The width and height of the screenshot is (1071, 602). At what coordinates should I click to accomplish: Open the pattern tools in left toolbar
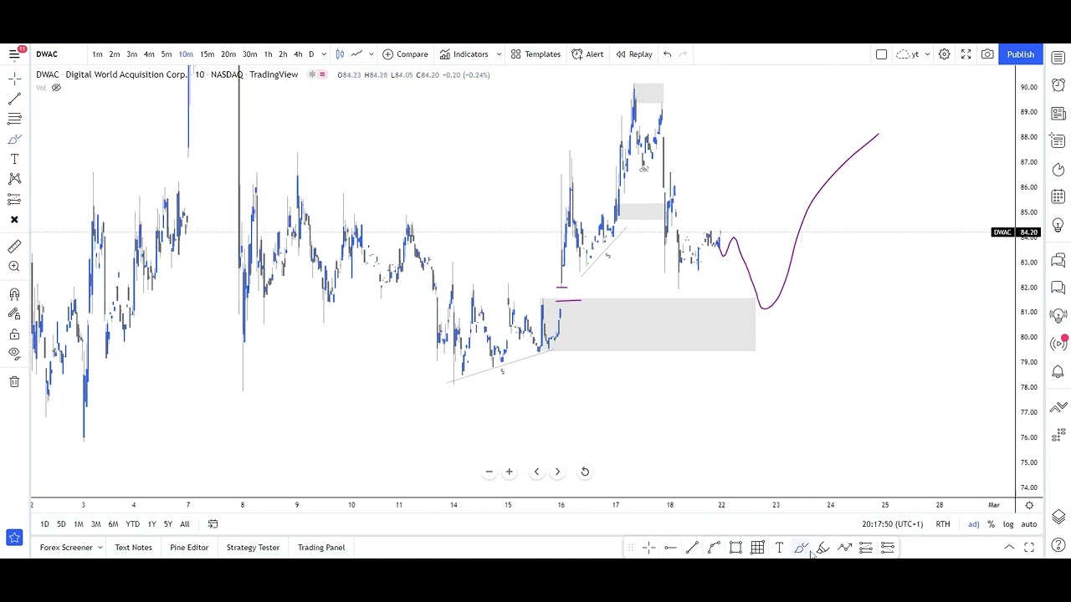pos(14,179)
